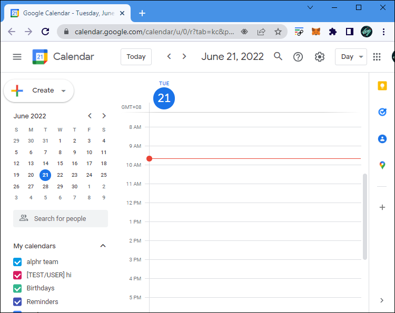
Task: Click the Create button
Action: (x=38, y=90)
